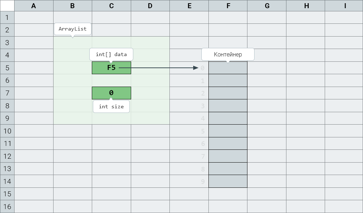Select row 16 header
Viewport: 363px width, 213px height.
[x=7, y=207]
